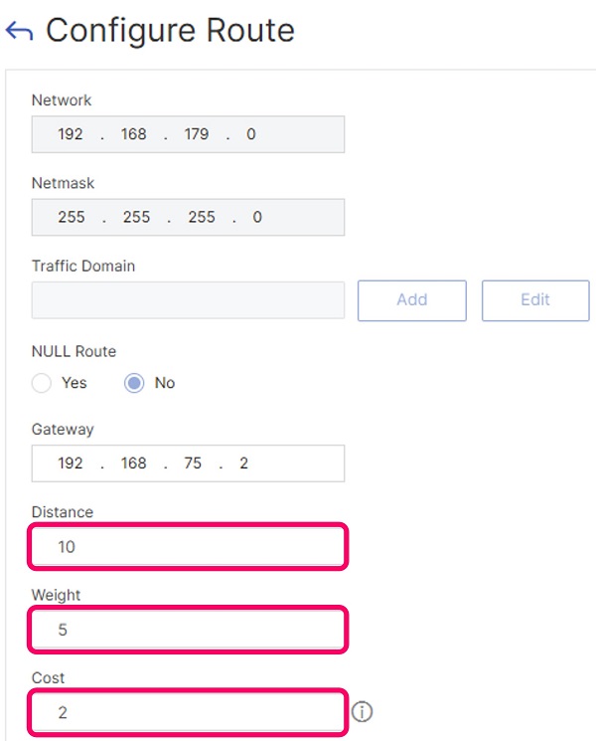Click the last Gateway octet showing 2
Image resolution: width=596 pixels, height=741 pixels.
tap(243, 463)
